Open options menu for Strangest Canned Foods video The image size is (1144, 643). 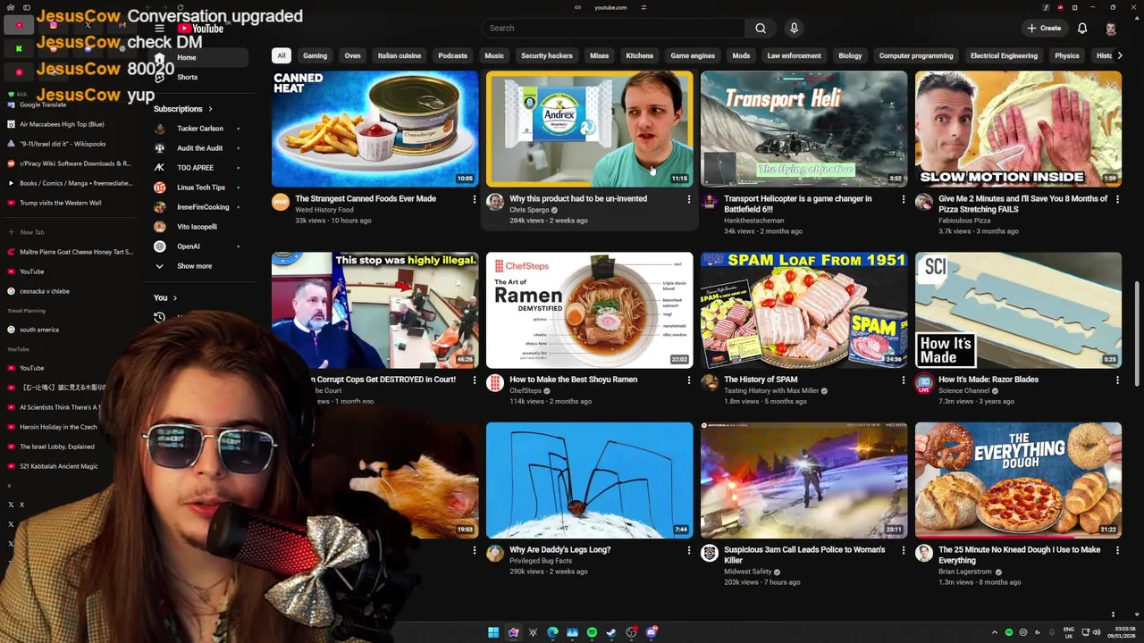click(475, 199)
